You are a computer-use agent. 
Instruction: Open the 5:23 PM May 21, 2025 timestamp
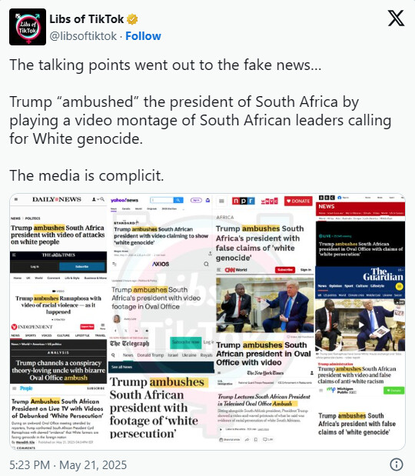pos(68,464)
